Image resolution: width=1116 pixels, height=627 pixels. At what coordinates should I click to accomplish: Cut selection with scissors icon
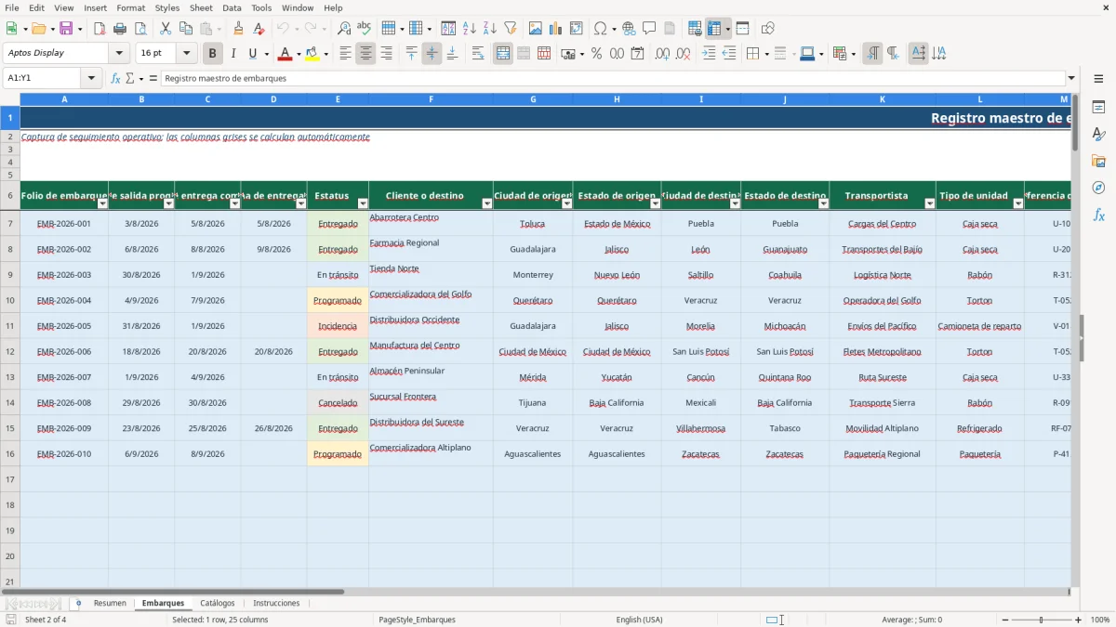pyautogui.click(x=166, y=29)
